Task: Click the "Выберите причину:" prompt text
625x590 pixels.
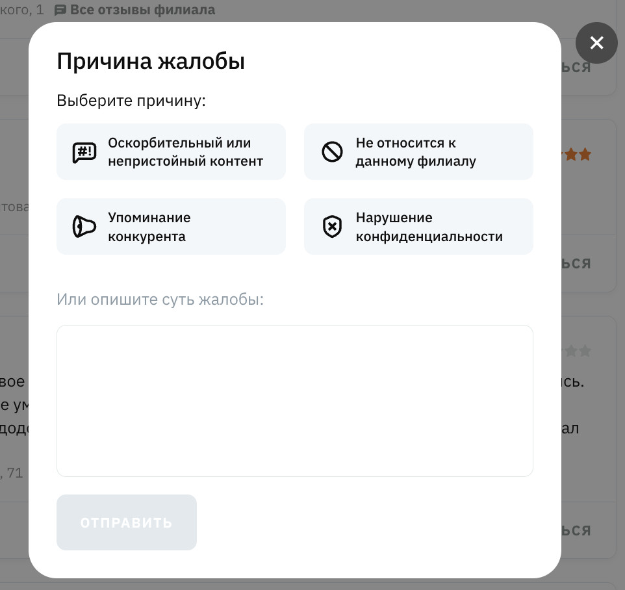Action: pos(131,101)
